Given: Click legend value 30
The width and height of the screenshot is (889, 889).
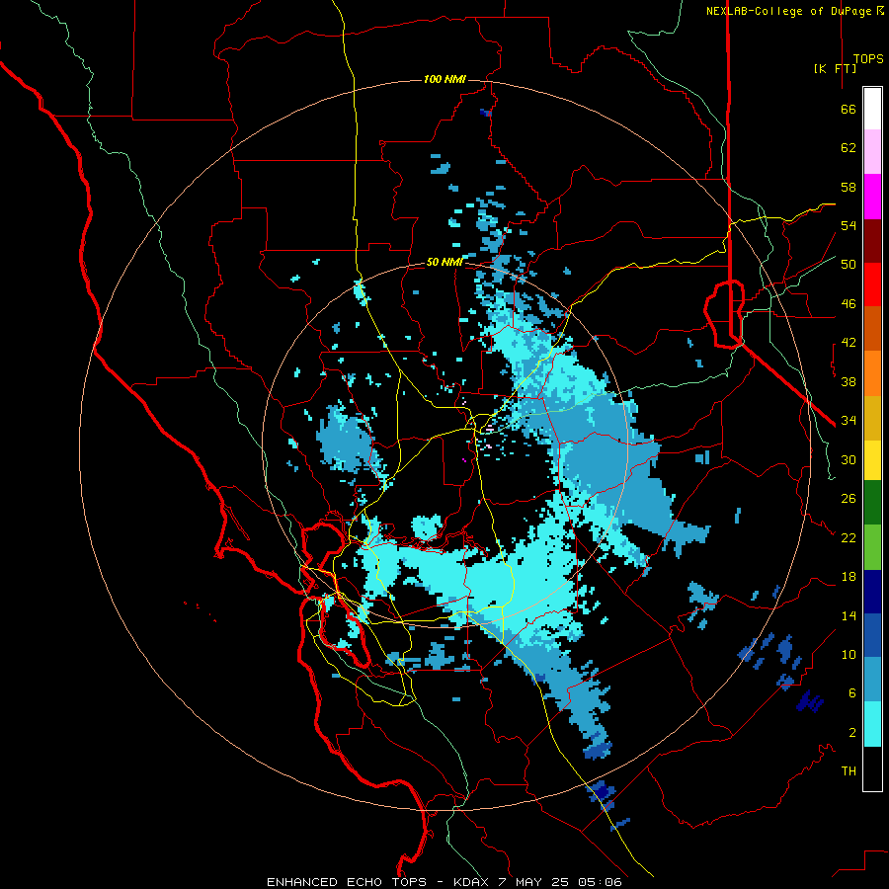Looking at the screenshot, I should point(849,459).
